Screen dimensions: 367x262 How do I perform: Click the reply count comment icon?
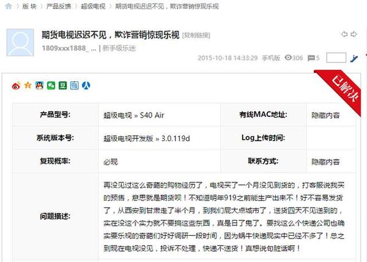click(311, 58)
